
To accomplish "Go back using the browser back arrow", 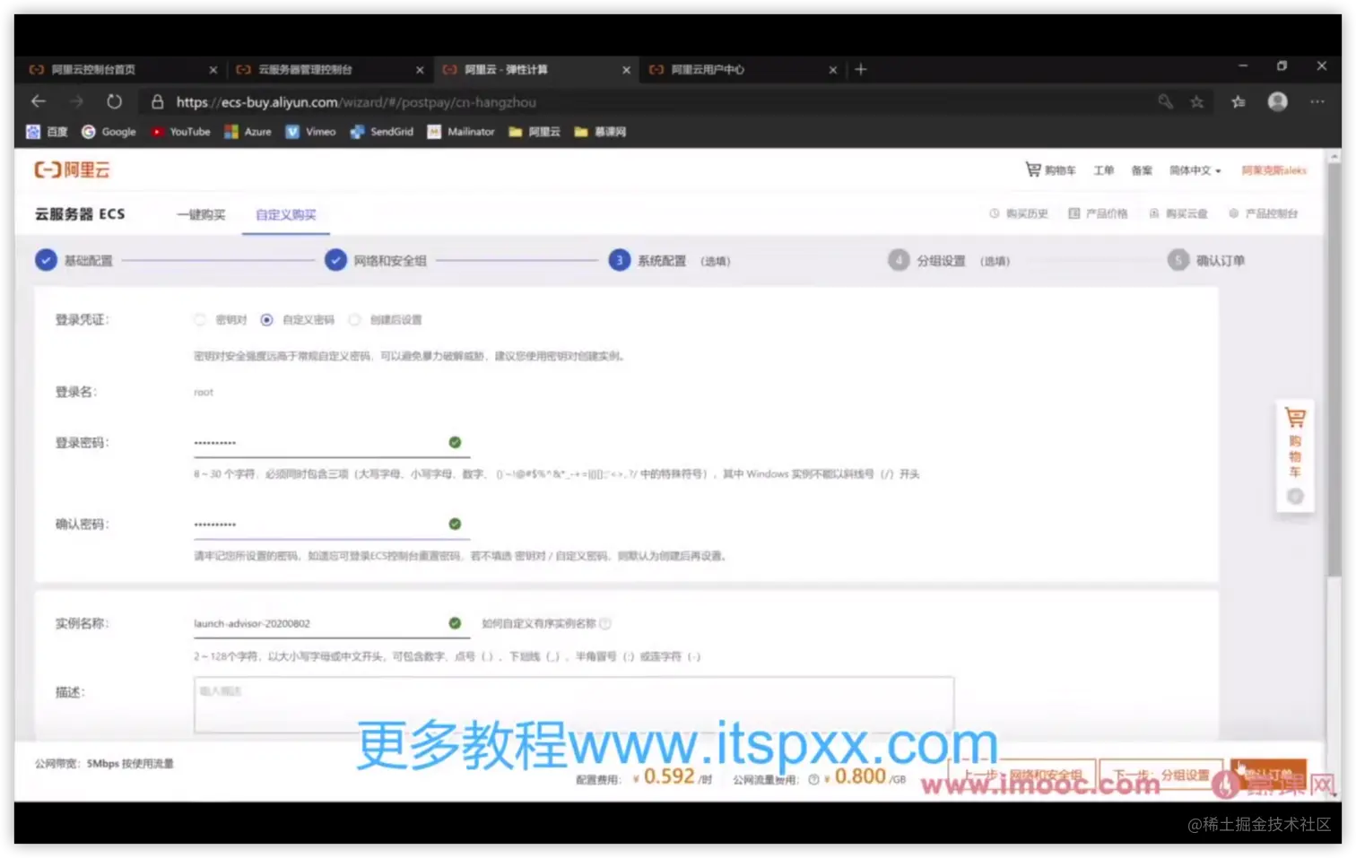I will pyautogui.click(x=39, y=101).
